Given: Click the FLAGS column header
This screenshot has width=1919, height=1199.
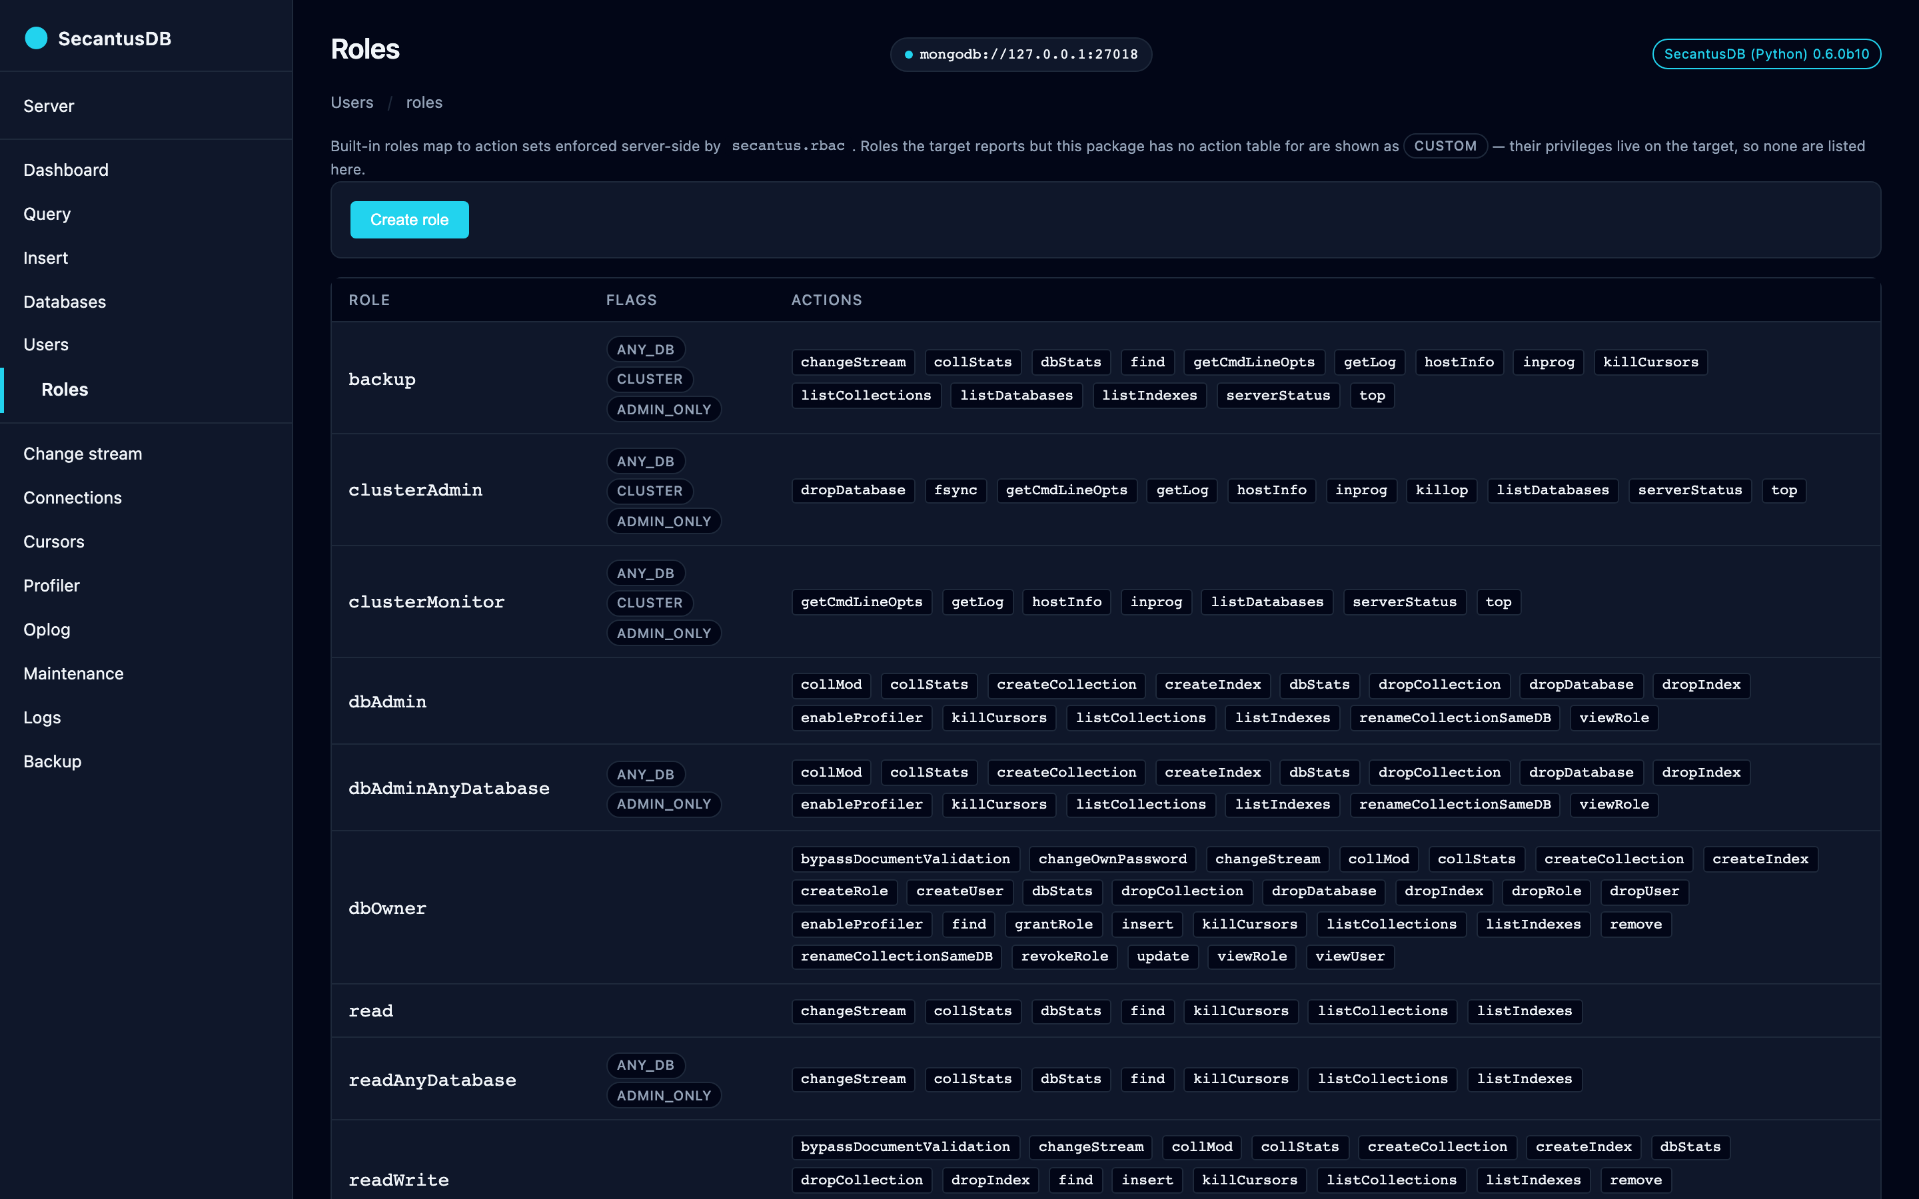Looking at the screenshot, I should click(631, 300).
